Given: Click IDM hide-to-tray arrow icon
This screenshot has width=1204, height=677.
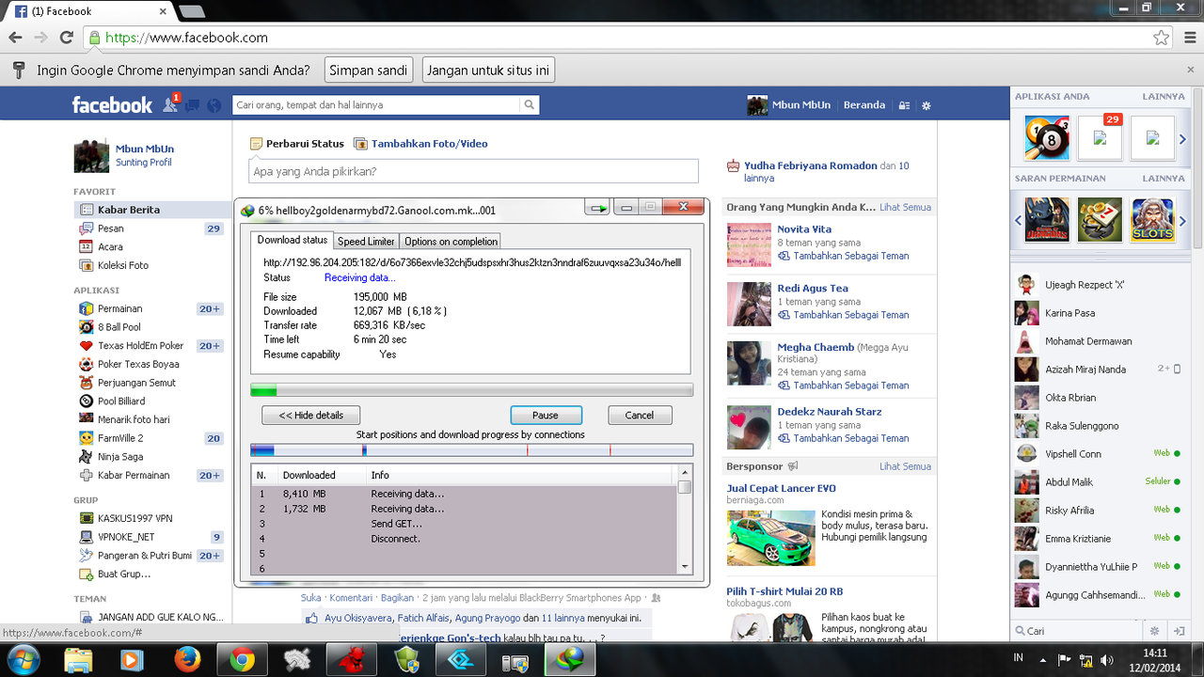Looking at the screenshot, I should click(x=597, y=208).
